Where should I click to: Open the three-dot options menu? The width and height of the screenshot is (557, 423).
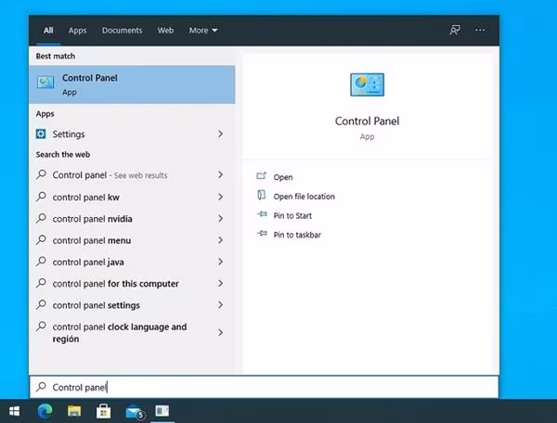click(x=480, y=31)
